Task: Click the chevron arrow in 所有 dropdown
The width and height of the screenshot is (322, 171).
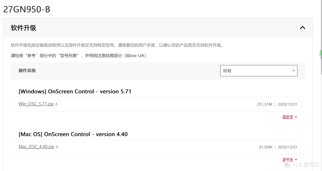Action: (293, 71)
